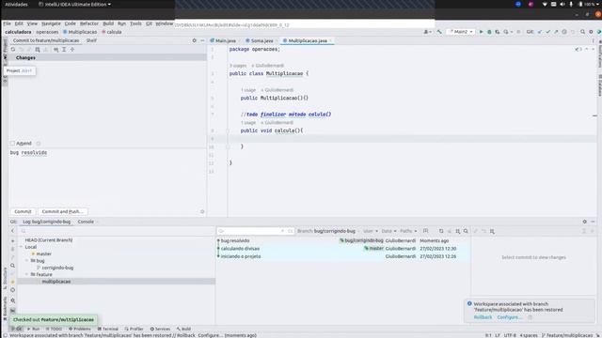Open commit options gear beside Commit and Push
The width and height of the screenshot is (602, 338).
point(202,211)
